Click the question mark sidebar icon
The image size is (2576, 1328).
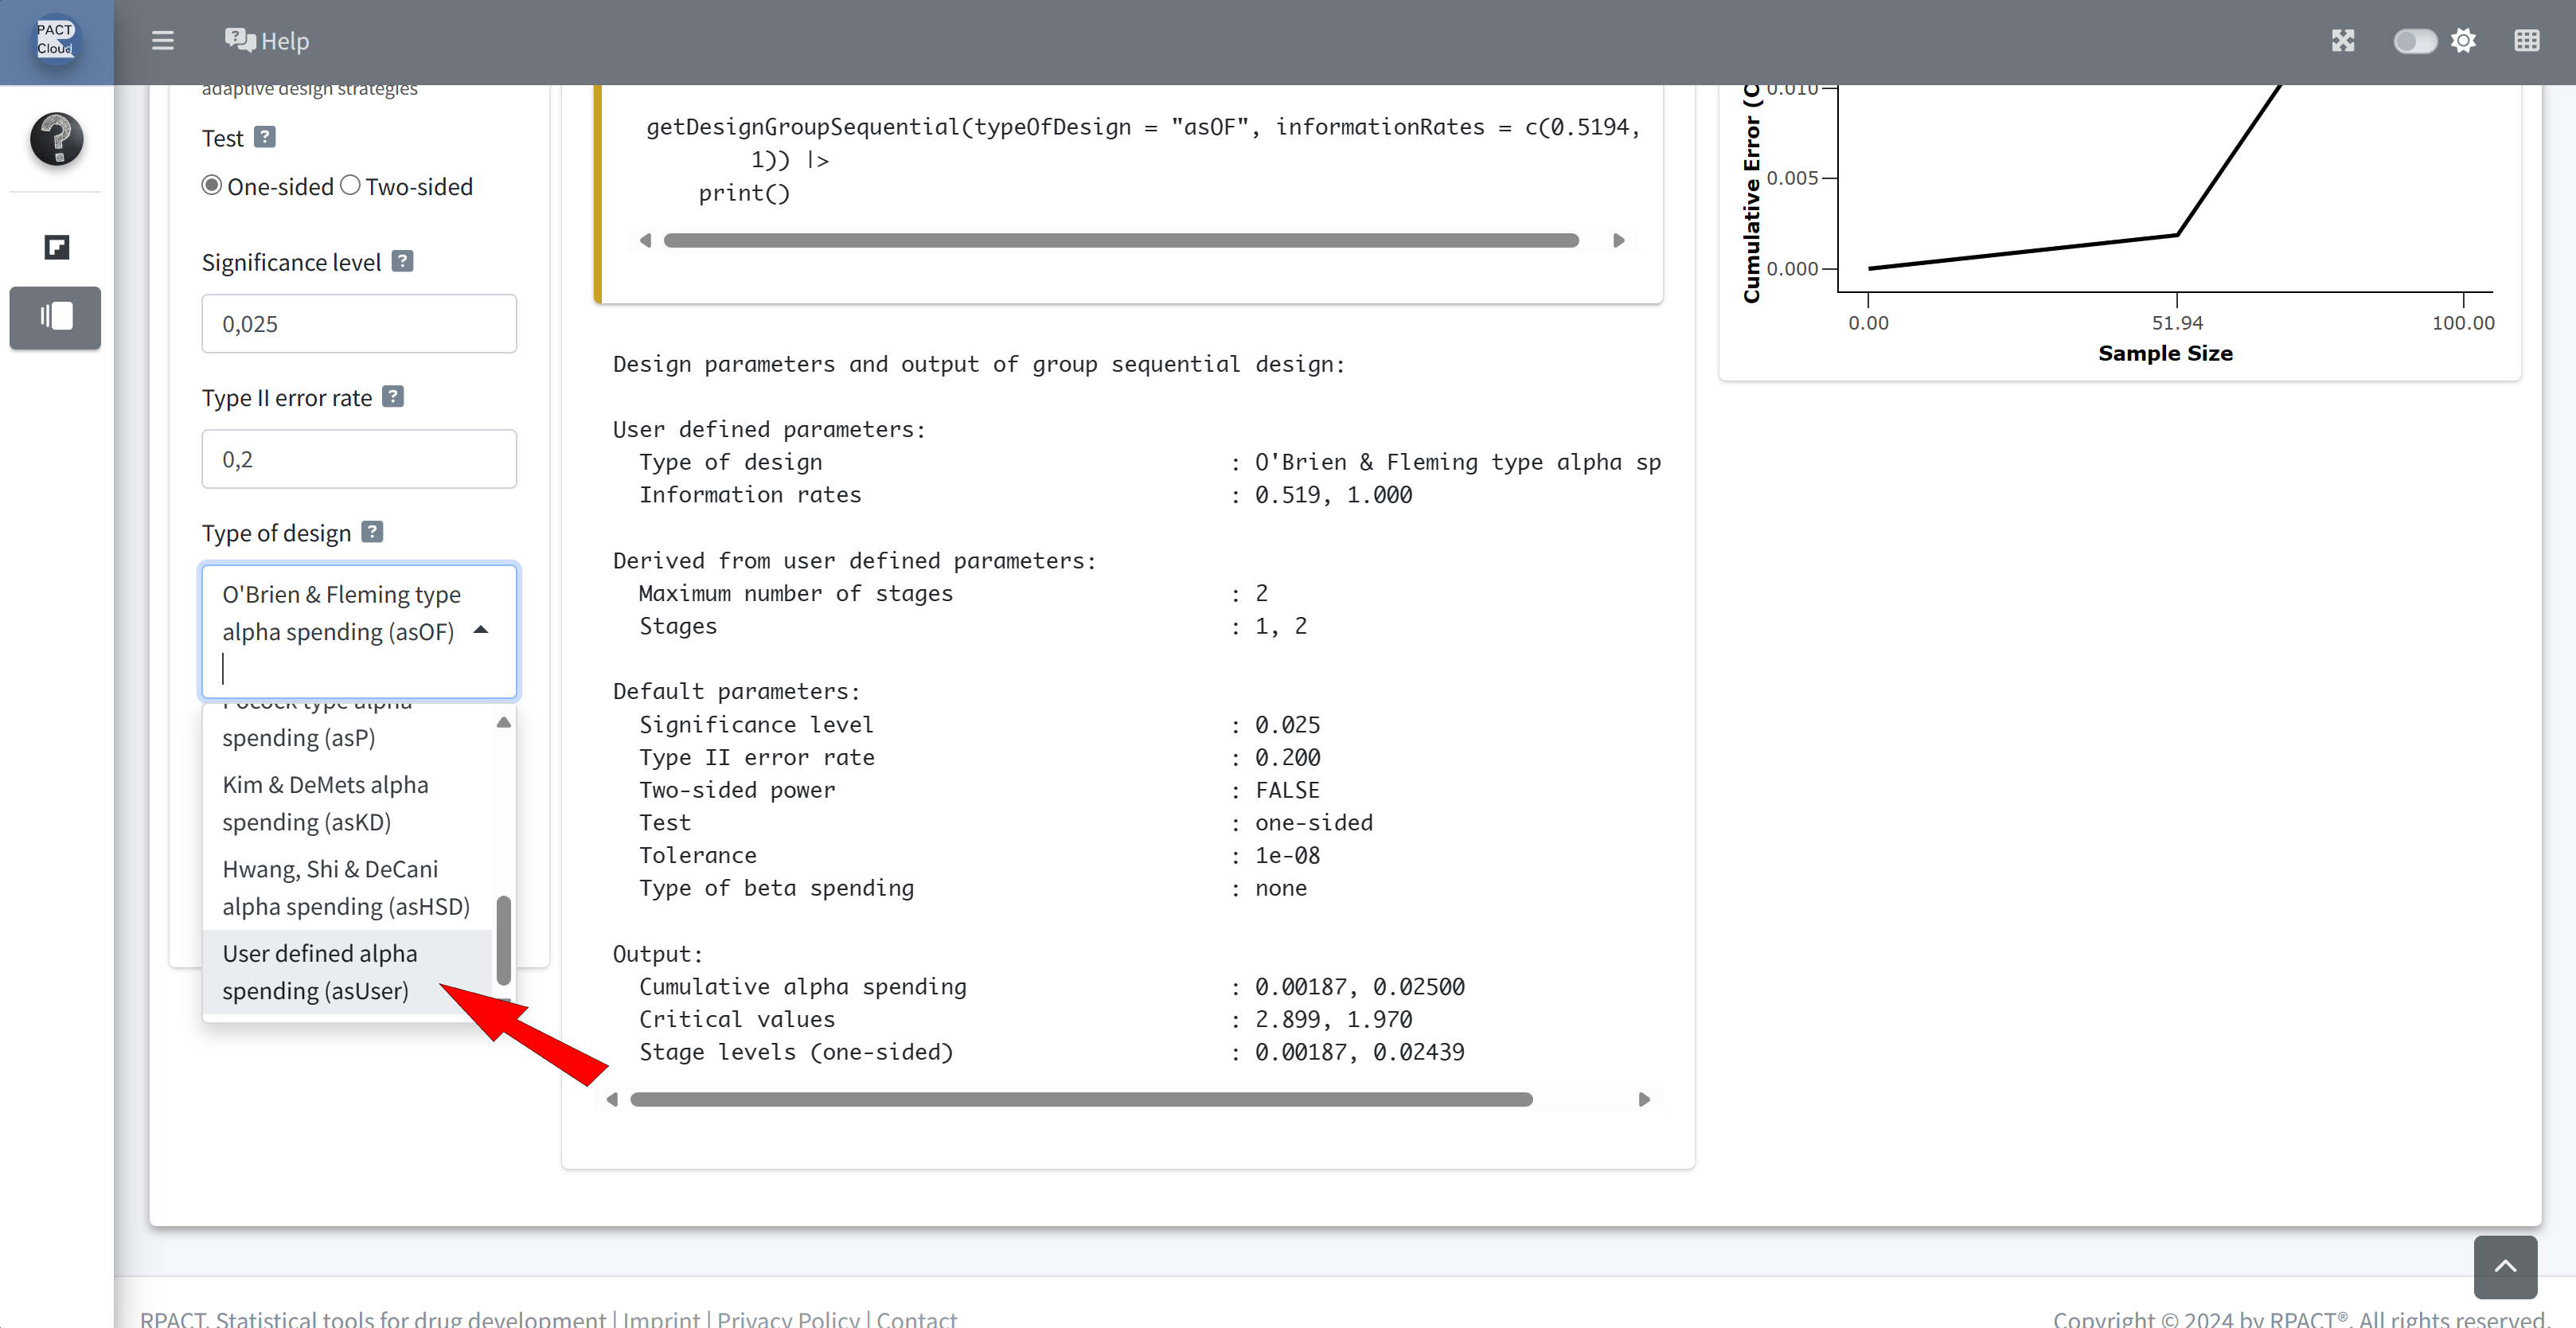pyautogui.click(x=56, y=139)
